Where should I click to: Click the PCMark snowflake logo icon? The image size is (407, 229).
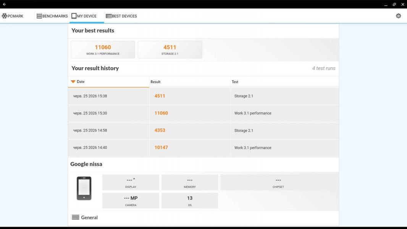click(5, 16)
